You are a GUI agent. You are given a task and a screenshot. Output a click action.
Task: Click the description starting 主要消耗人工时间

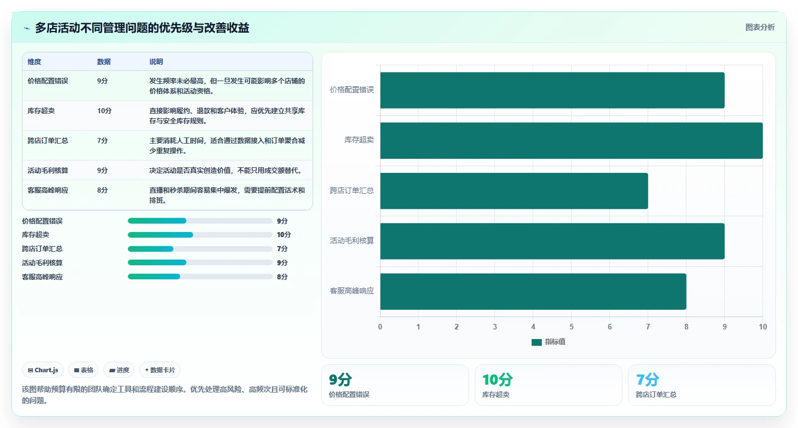click(227, 145)
